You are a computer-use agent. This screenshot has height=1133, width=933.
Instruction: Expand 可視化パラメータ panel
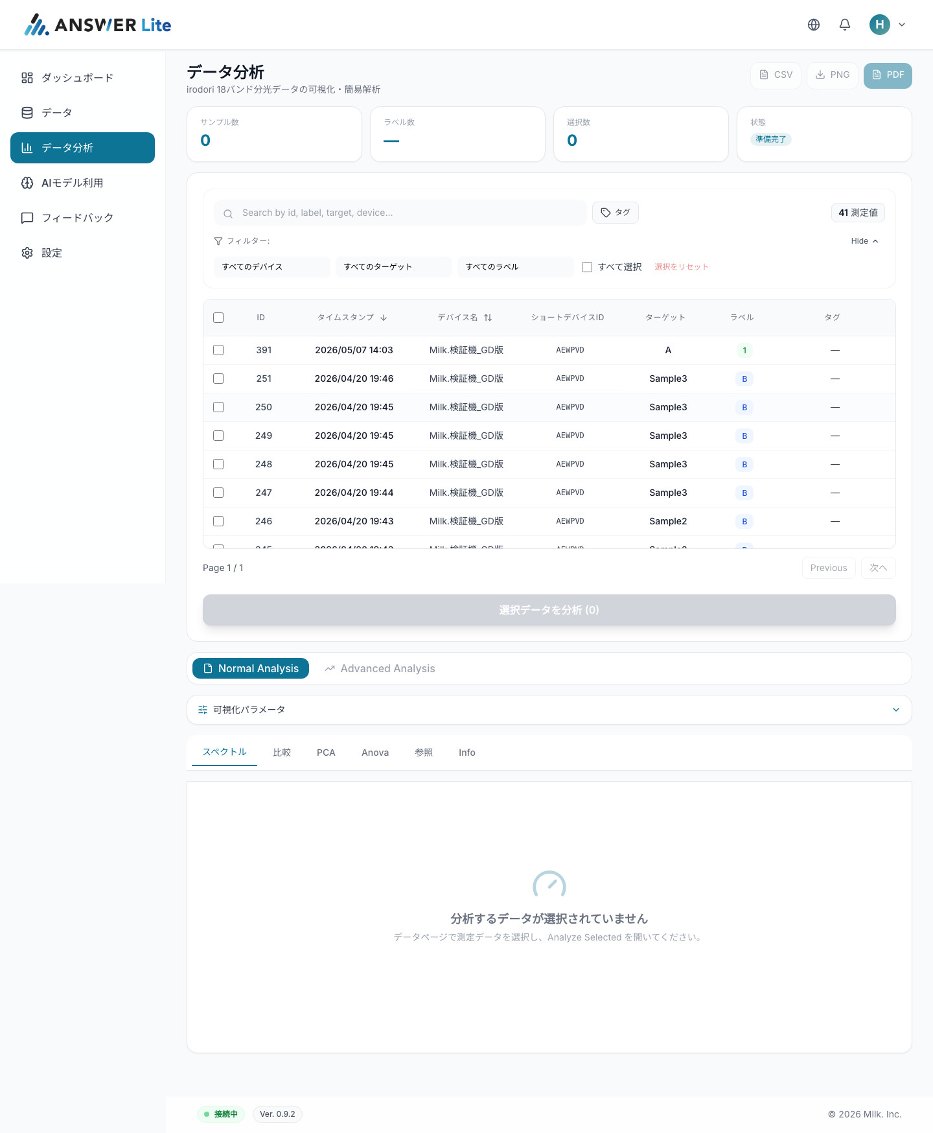pos(549,710)
